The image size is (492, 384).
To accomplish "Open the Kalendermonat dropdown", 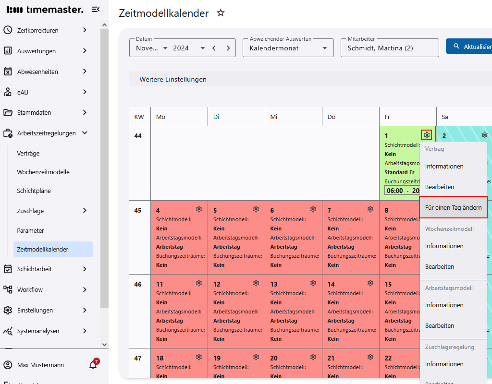I will (288, 48).
